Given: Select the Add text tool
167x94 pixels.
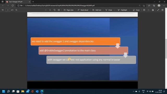Looking at the screenshot, I should 97,10.
